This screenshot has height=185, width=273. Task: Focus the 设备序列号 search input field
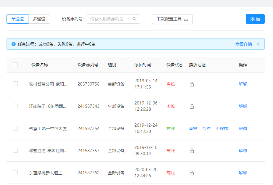pos(110,19)
